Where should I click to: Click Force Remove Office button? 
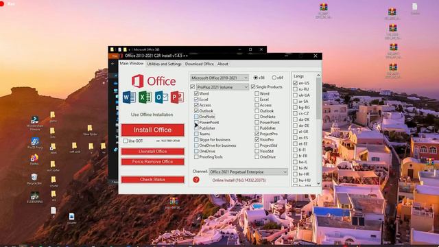click(x=152, y=162)
